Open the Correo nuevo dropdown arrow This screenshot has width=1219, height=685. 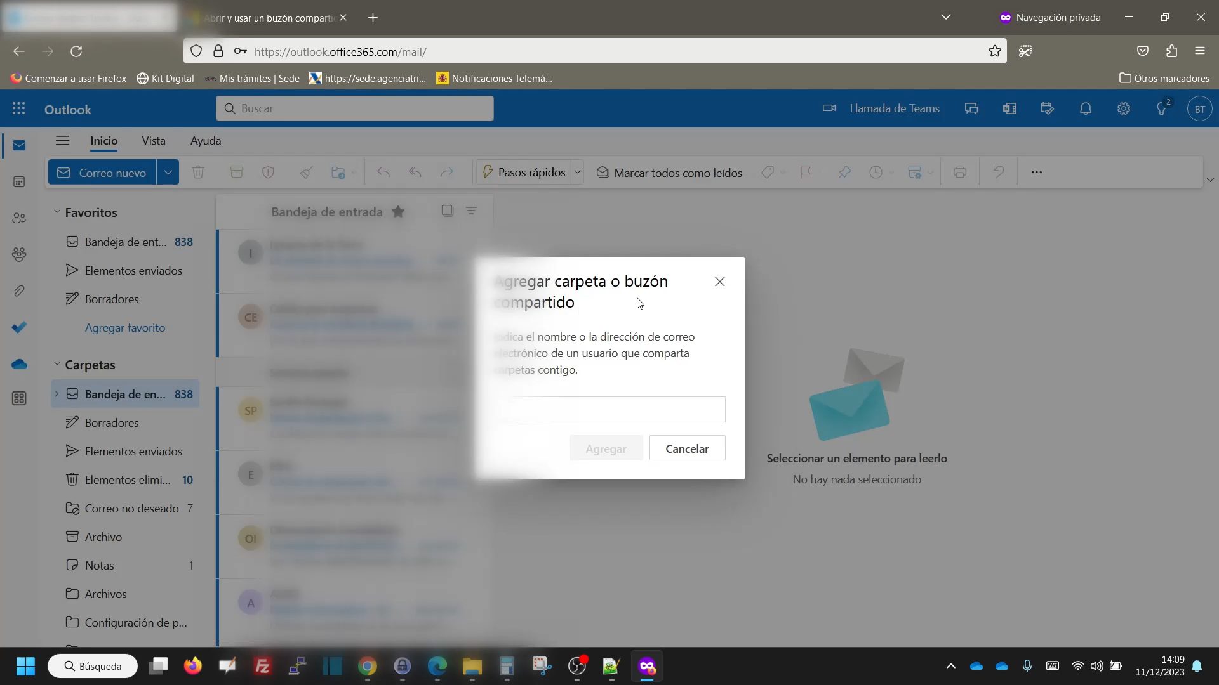click(168, 173)
